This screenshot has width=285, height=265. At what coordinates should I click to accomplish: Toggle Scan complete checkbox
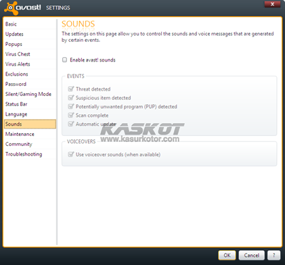click(x=71, y=115)
